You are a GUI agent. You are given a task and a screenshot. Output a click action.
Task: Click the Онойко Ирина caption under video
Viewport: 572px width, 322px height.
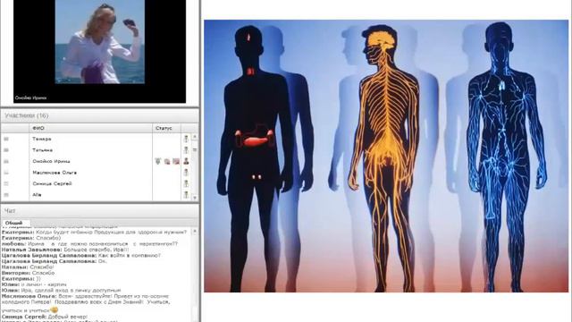pyautogui.click(x=30, y=97)
